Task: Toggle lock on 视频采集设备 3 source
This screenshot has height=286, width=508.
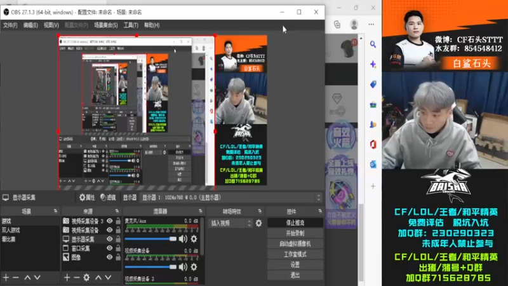Action: 118,221
